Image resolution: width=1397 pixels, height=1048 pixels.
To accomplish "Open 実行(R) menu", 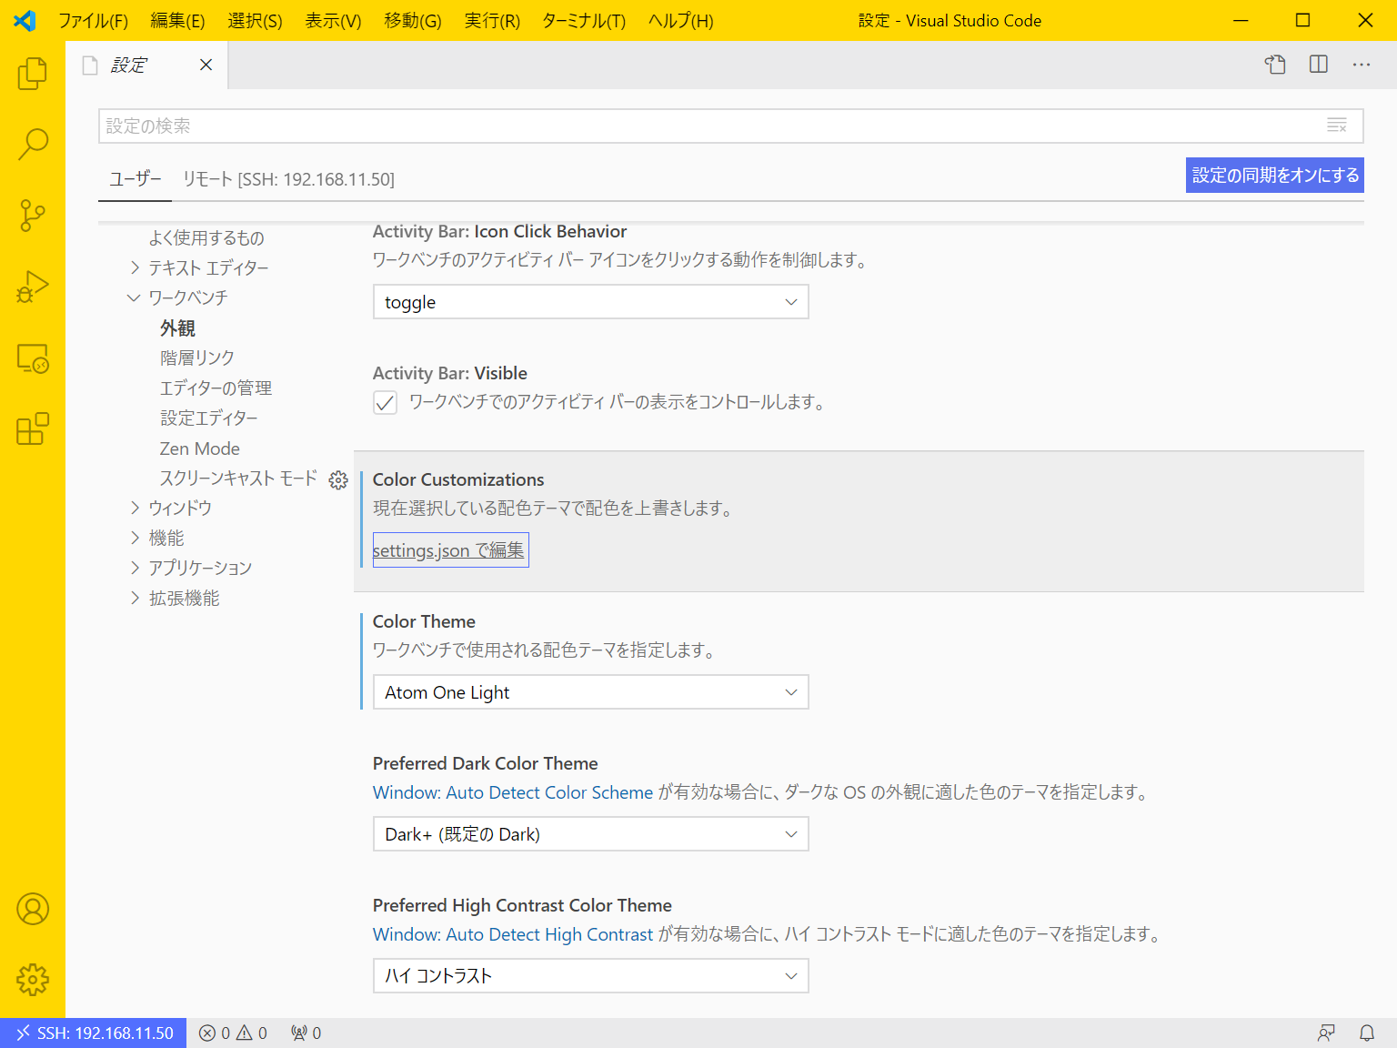I will coord(492,20).
